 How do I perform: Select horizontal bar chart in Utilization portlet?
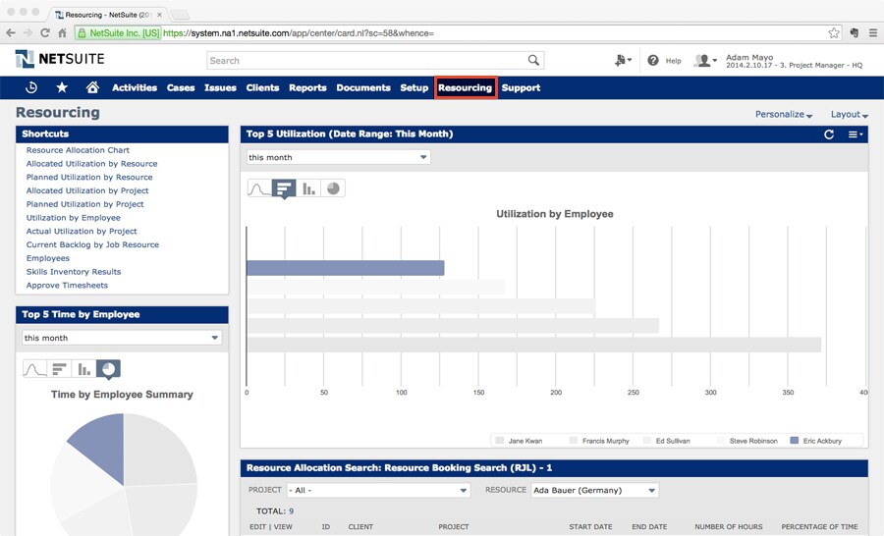click(284, 188)
